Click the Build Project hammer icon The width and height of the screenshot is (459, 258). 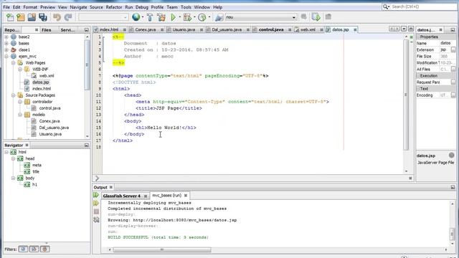tap(150, 17)
